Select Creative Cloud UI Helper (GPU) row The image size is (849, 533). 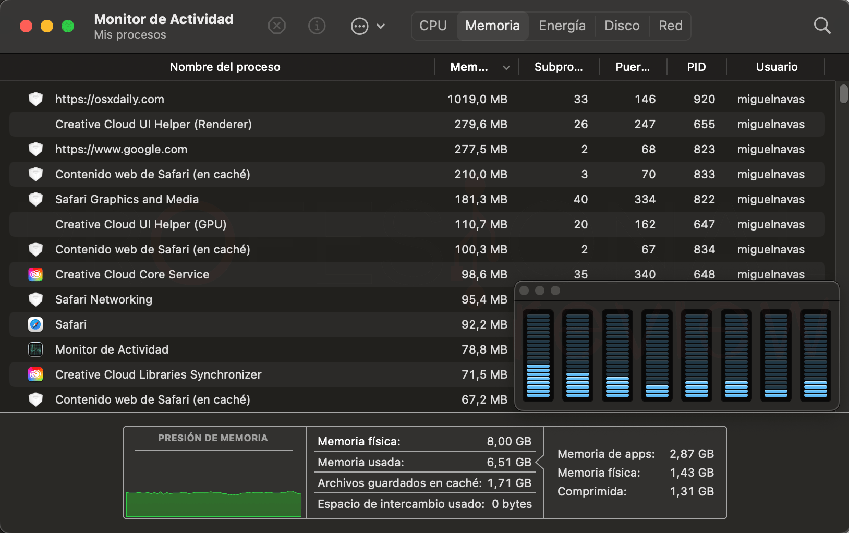pyautogui.click(x=417, y=224)
